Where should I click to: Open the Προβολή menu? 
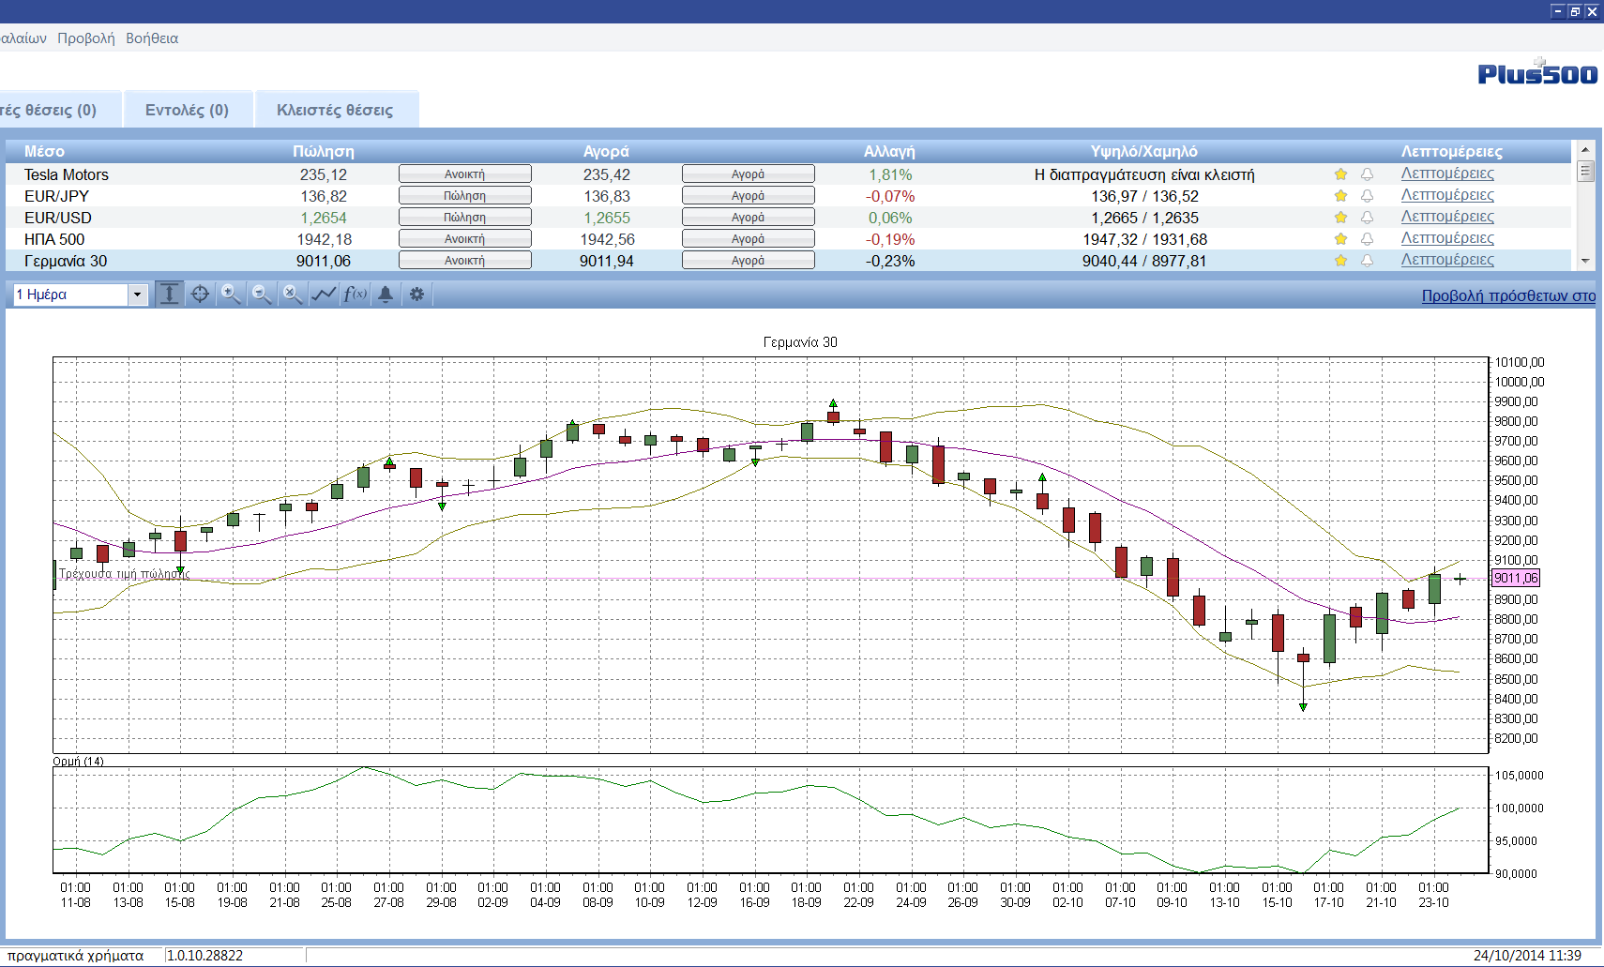(x=86, y=38)
